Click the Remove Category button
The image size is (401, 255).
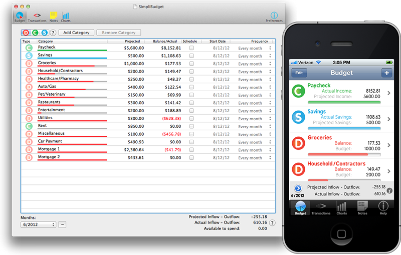click(119, 33)
